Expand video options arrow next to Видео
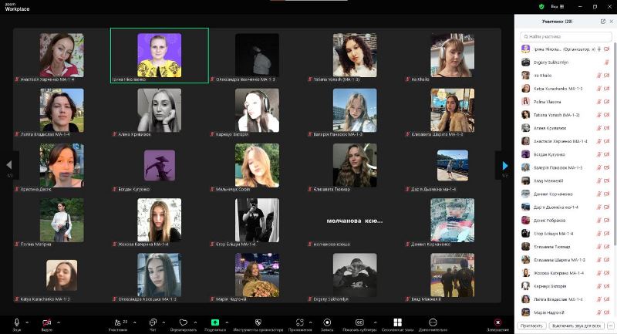This screenshot has width=617, height=334. point(58,322)
